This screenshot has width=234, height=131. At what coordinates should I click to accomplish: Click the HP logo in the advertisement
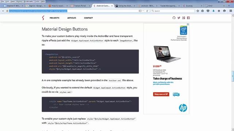click(183, 108)
